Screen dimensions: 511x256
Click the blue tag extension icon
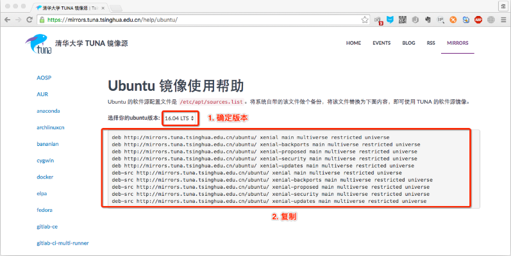tap(465, 20)
